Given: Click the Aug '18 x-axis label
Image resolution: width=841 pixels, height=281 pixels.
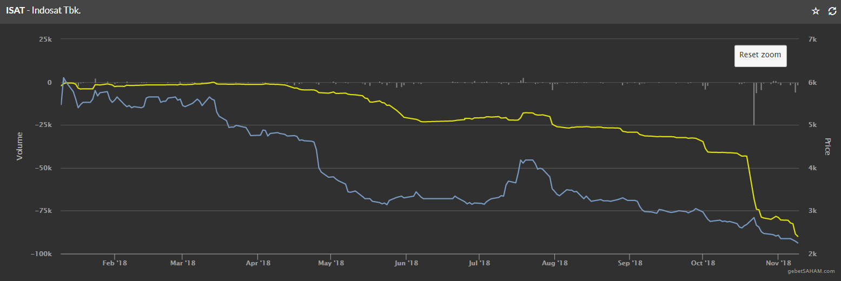Looking at the screenshot, I should coord(554,263).
